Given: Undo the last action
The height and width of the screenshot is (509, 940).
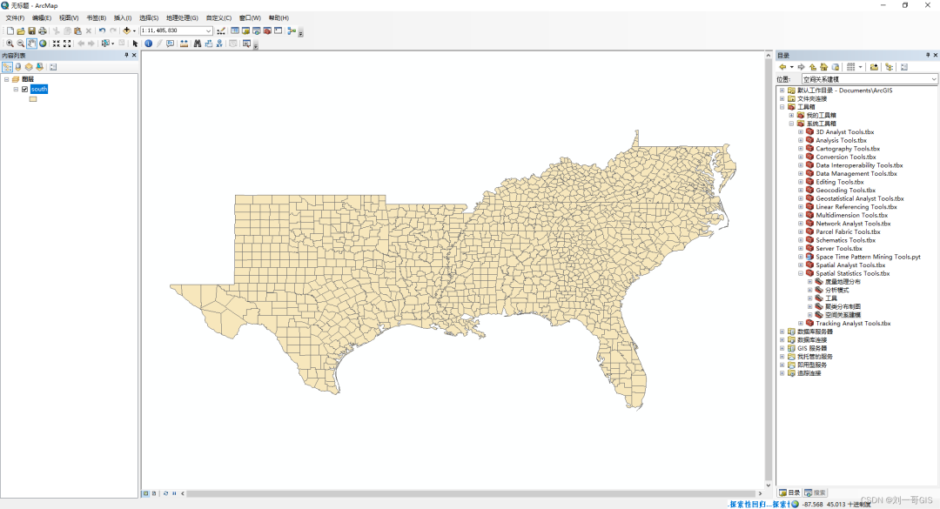Looking at the screenshot, I should [102, 30].
